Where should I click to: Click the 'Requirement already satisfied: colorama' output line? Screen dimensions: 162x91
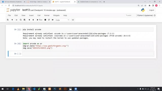(76, 36)
